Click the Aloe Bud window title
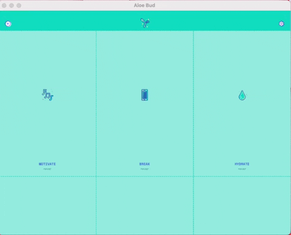 [144, 5]
